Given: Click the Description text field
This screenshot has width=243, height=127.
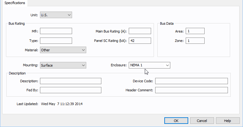Looking at the screenshot, I should pyautogui.click(x=71, y=81).
